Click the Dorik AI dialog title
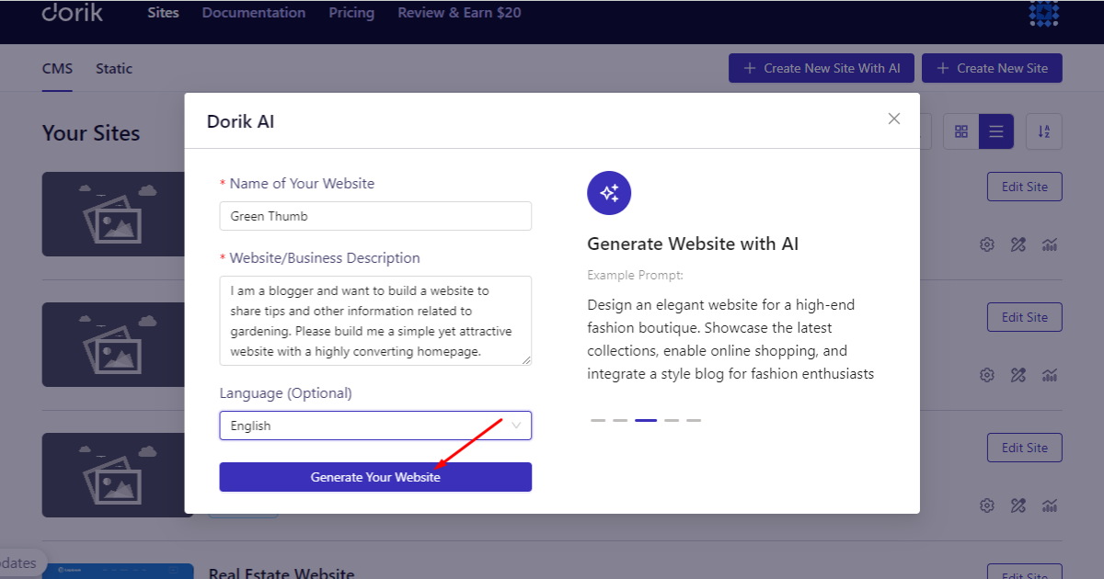Viewport: 1104px width, 579px height. (x=240, y=121)
